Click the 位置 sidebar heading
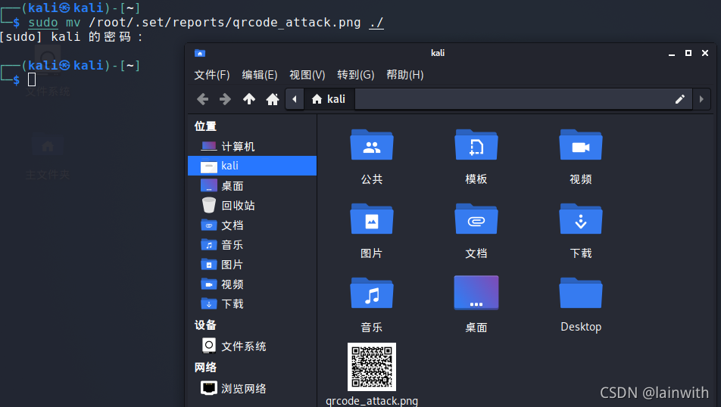Image resolution: width=721 pixels, height=407 pixels. [205, 126]
